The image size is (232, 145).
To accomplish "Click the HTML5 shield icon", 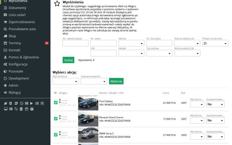I will pos(11,103).
